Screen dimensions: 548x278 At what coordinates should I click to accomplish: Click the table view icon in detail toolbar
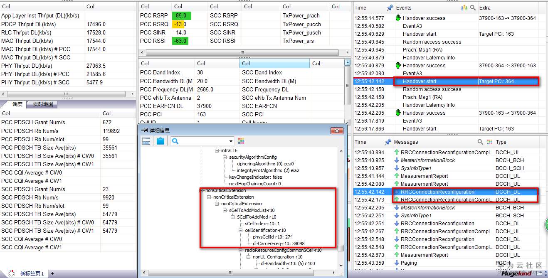pyautogui.click(x=146, y=141)
